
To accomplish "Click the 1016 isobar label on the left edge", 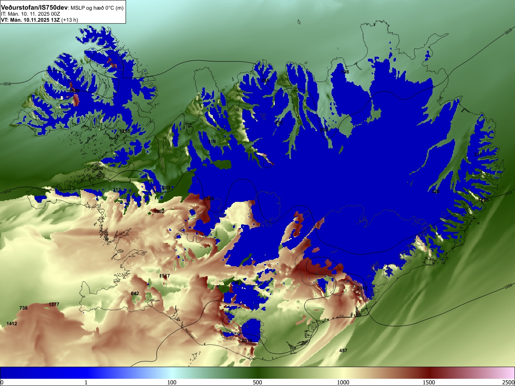I will tap(7, 84).
